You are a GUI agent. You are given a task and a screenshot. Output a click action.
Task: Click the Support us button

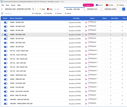(88, 5)
